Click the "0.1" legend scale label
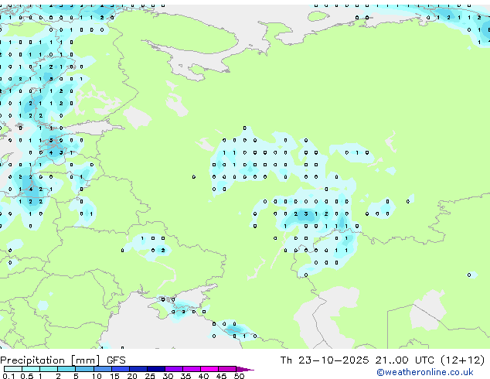This screenshot has width=490, height=379. [9, 376]
